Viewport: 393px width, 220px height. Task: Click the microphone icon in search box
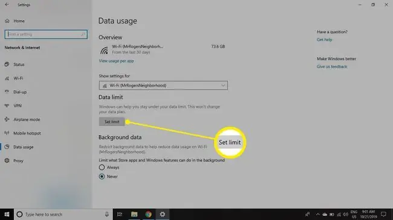[107, 214]
